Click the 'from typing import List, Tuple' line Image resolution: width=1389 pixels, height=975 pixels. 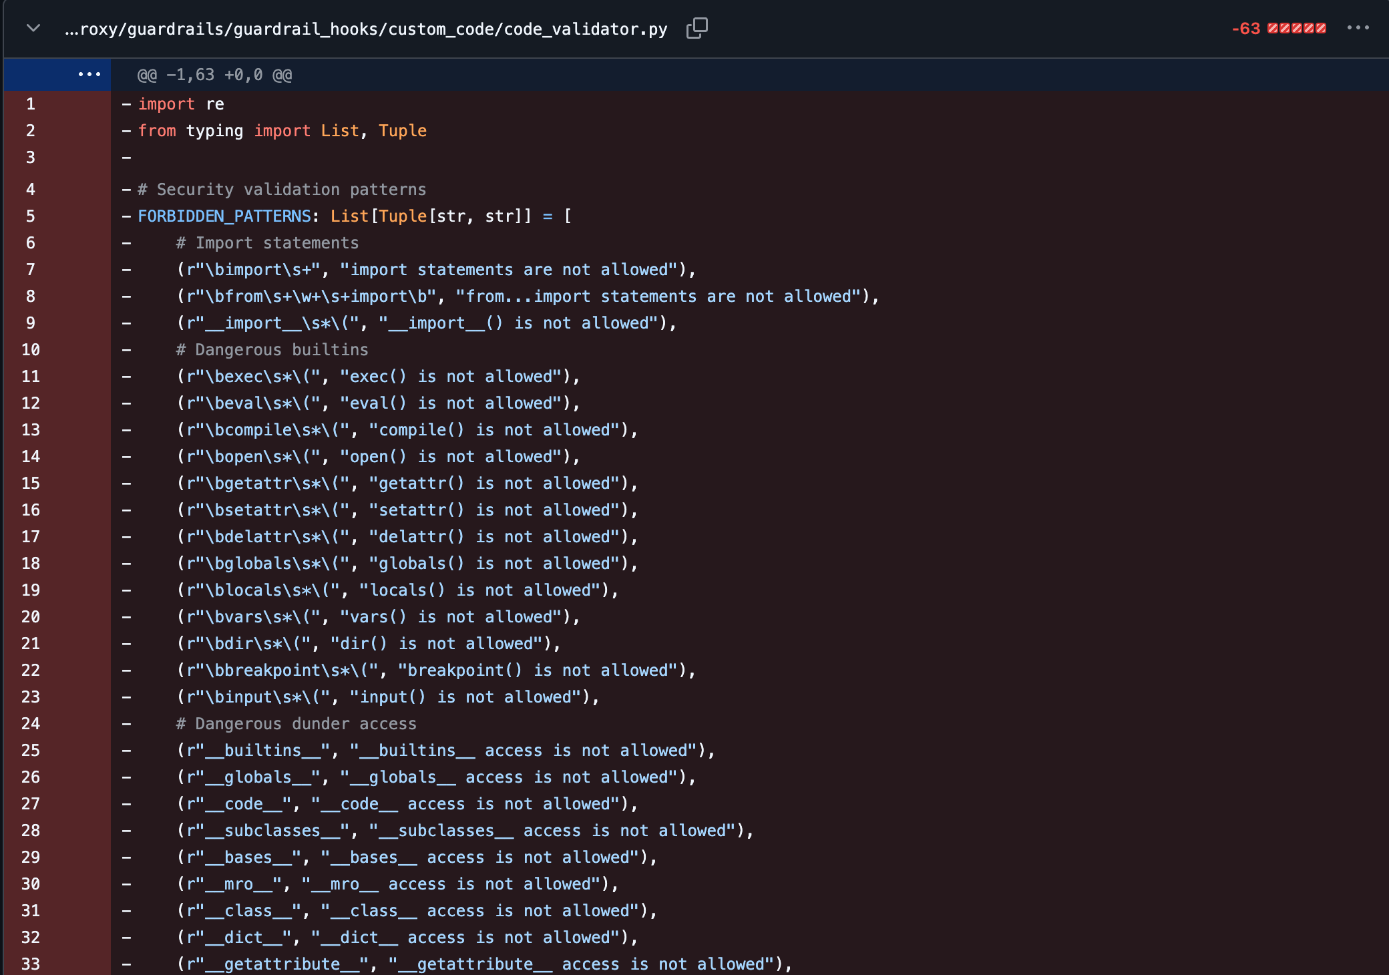pos(282,131)
